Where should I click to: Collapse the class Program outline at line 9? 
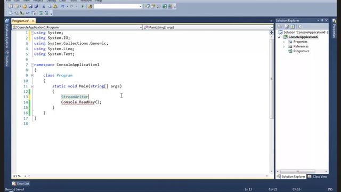(32, 76)
